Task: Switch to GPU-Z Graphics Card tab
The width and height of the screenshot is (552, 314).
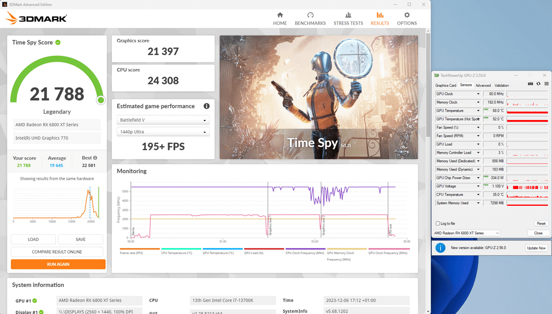Action: [445, 85]
